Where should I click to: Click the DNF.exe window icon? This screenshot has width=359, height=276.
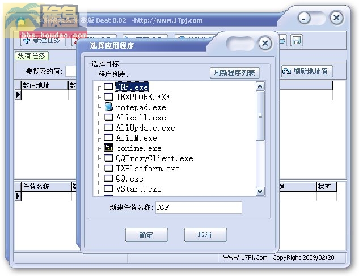109,87
